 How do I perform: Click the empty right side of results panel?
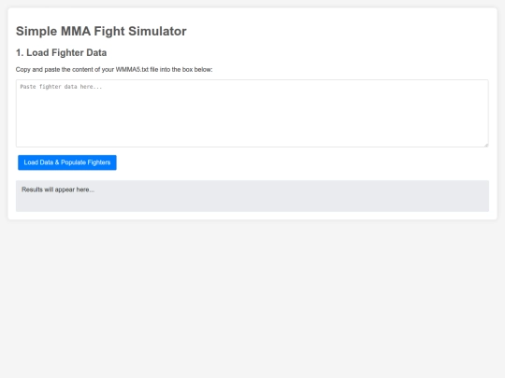click(386, 196)
